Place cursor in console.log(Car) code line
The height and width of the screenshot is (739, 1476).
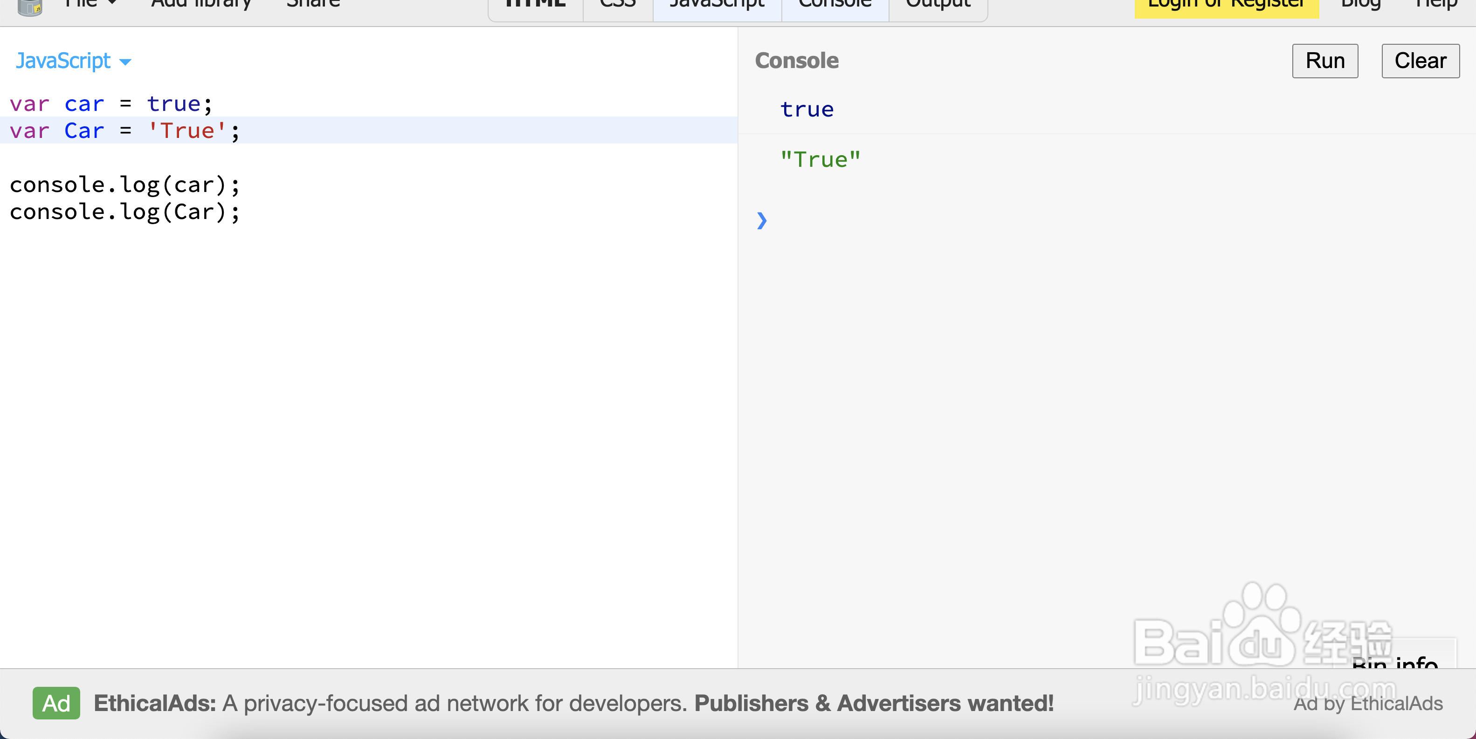(x=124, y=212)
